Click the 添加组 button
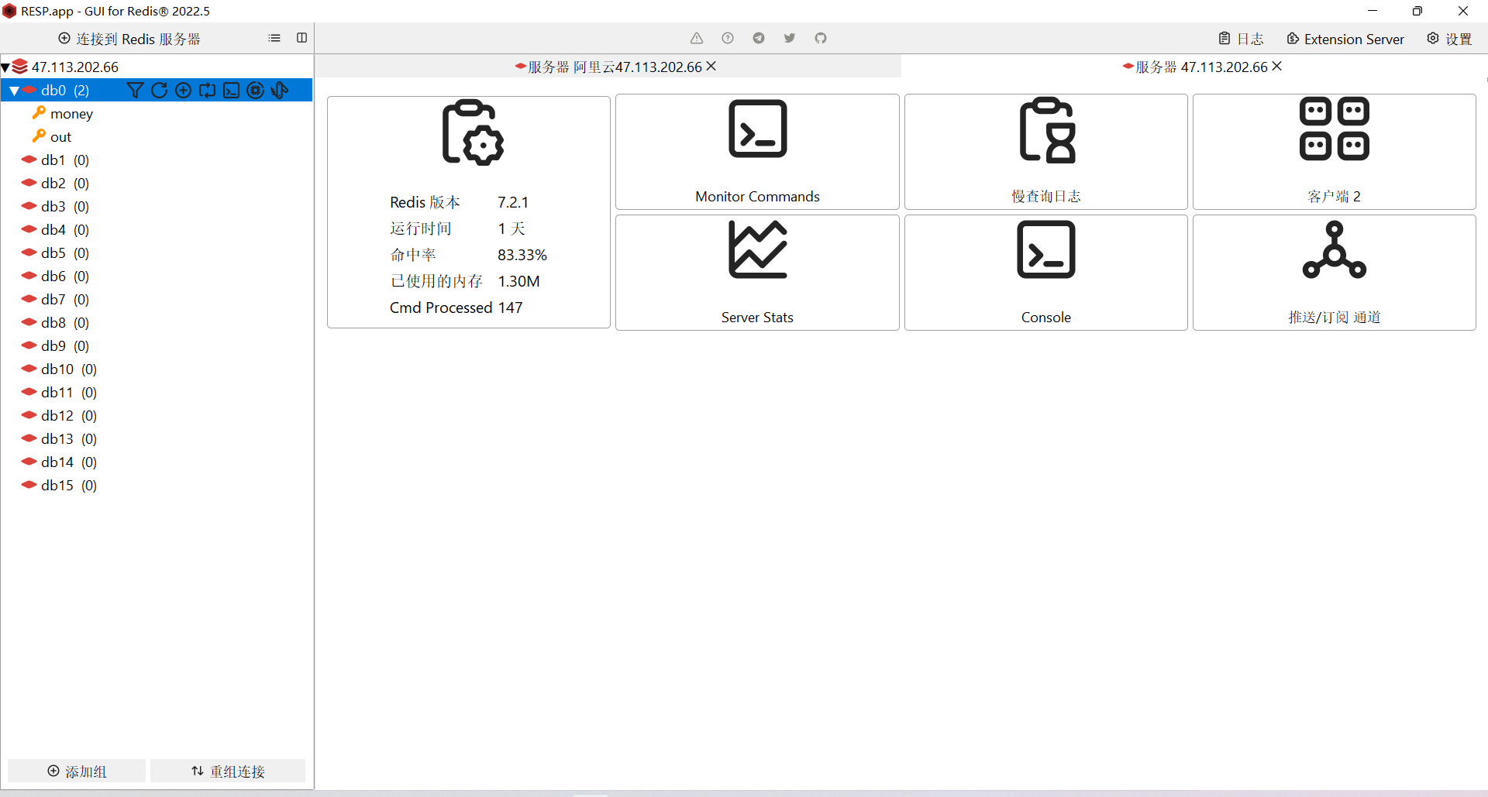The width and height of the screenshot is (1488, 797). point(77,771)
